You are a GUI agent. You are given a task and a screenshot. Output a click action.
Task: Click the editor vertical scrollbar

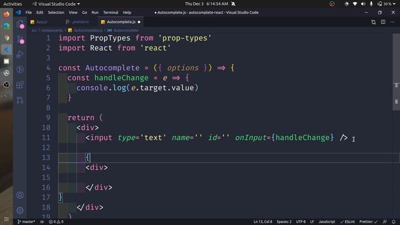[x=396, y=72]
